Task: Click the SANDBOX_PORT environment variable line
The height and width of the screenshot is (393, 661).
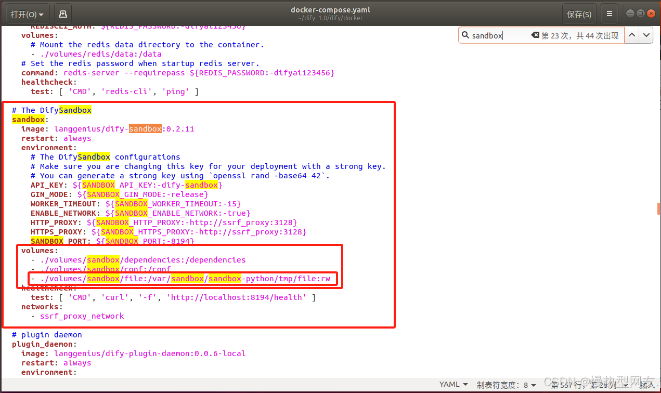Action: [112, 241]
